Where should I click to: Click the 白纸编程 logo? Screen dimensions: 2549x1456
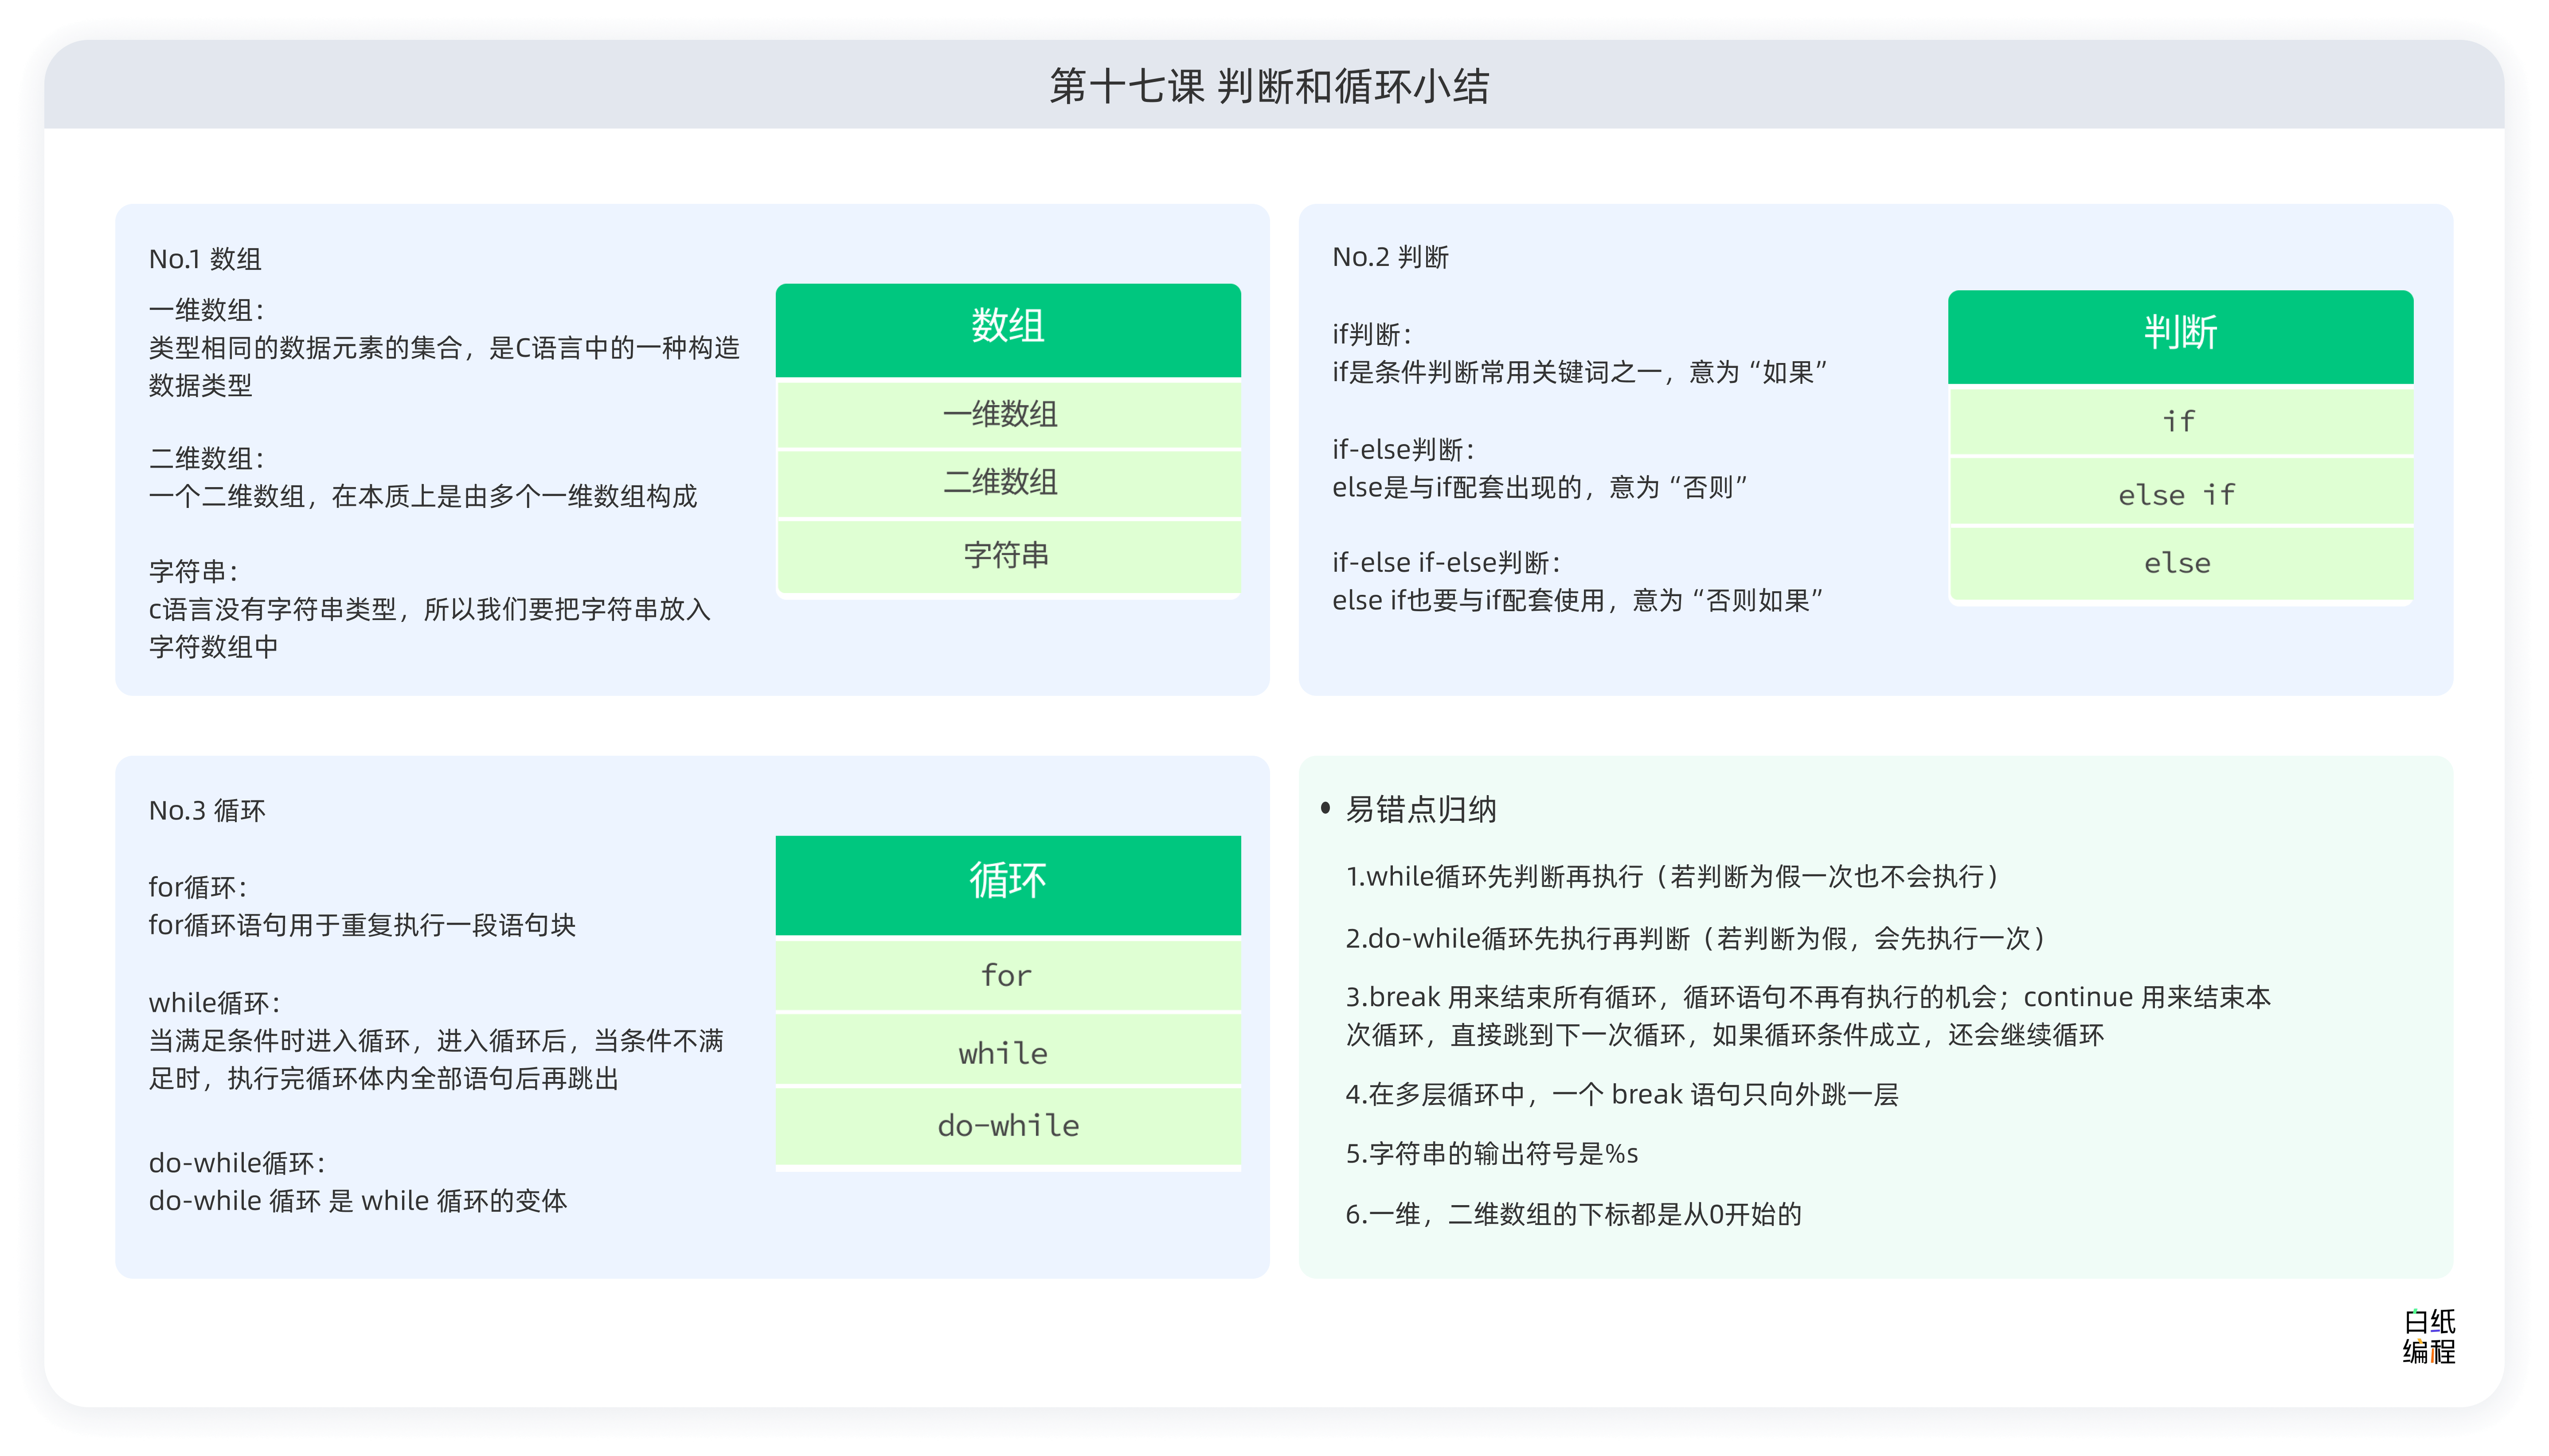click(x=2428, y=1336)
